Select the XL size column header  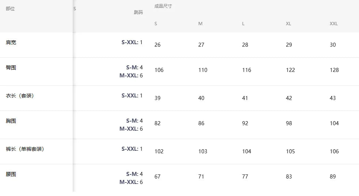pyautogui.click(x=288, y=24)
